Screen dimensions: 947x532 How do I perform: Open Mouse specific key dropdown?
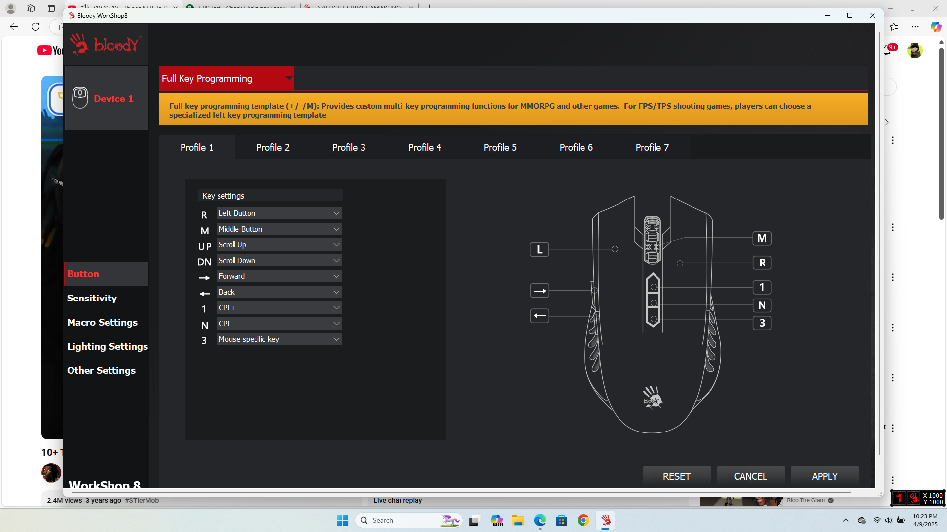279,339
